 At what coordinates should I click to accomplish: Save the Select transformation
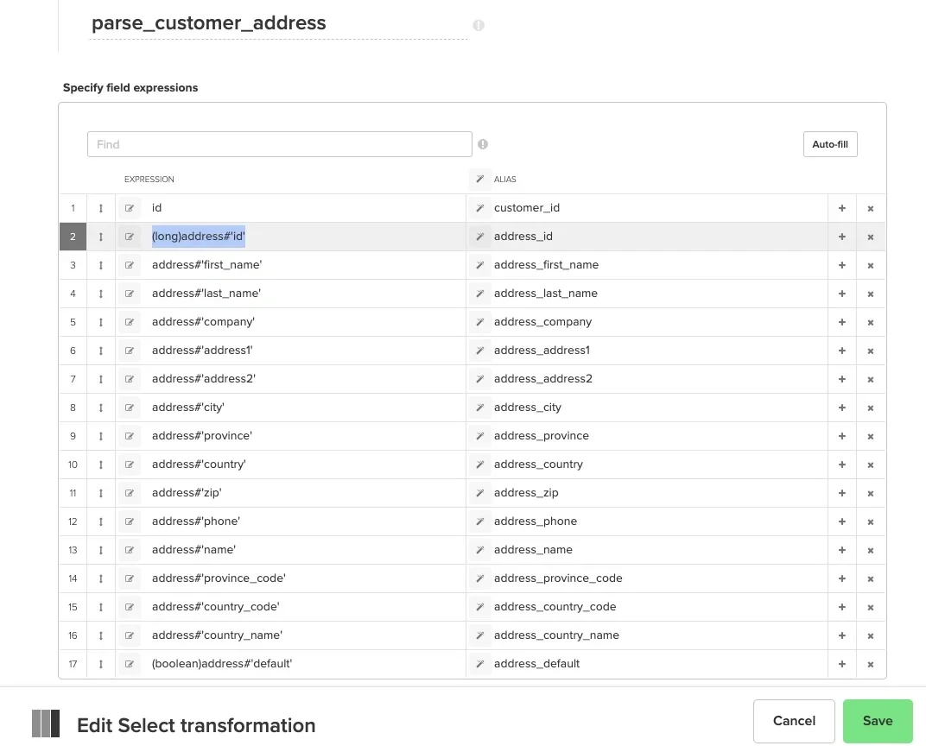(x=878, y=720)
